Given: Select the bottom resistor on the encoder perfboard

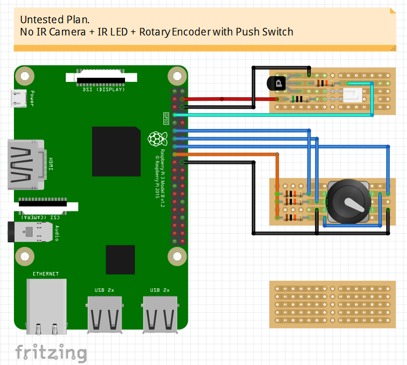Looking at the screenshot, I should click(x=292, y=217).
